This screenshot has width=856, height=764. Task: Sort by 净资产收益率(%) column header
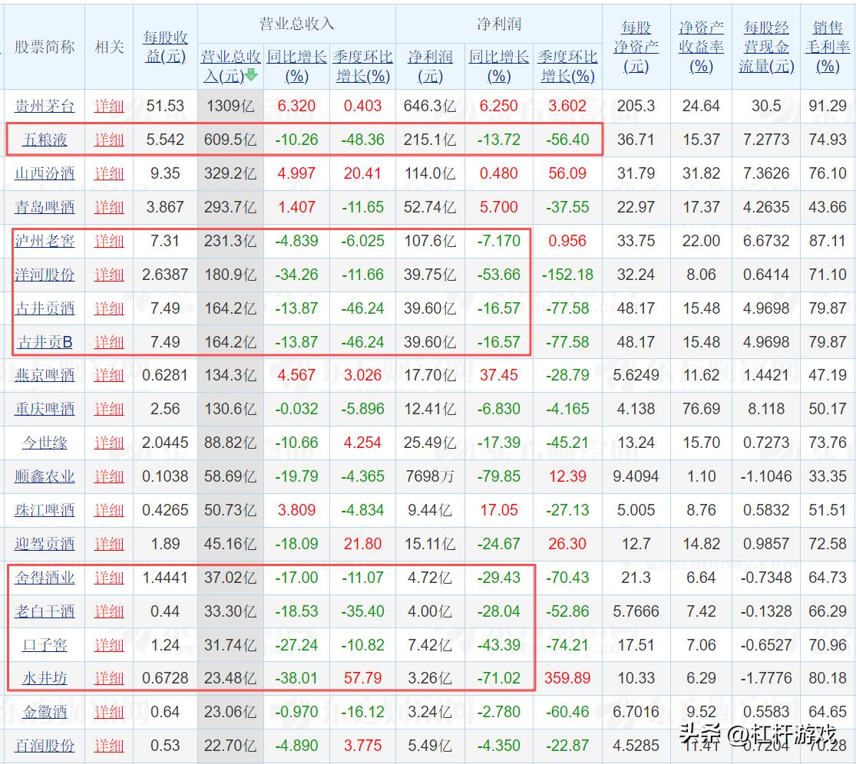pyautogui.click(x=702, y=47)
